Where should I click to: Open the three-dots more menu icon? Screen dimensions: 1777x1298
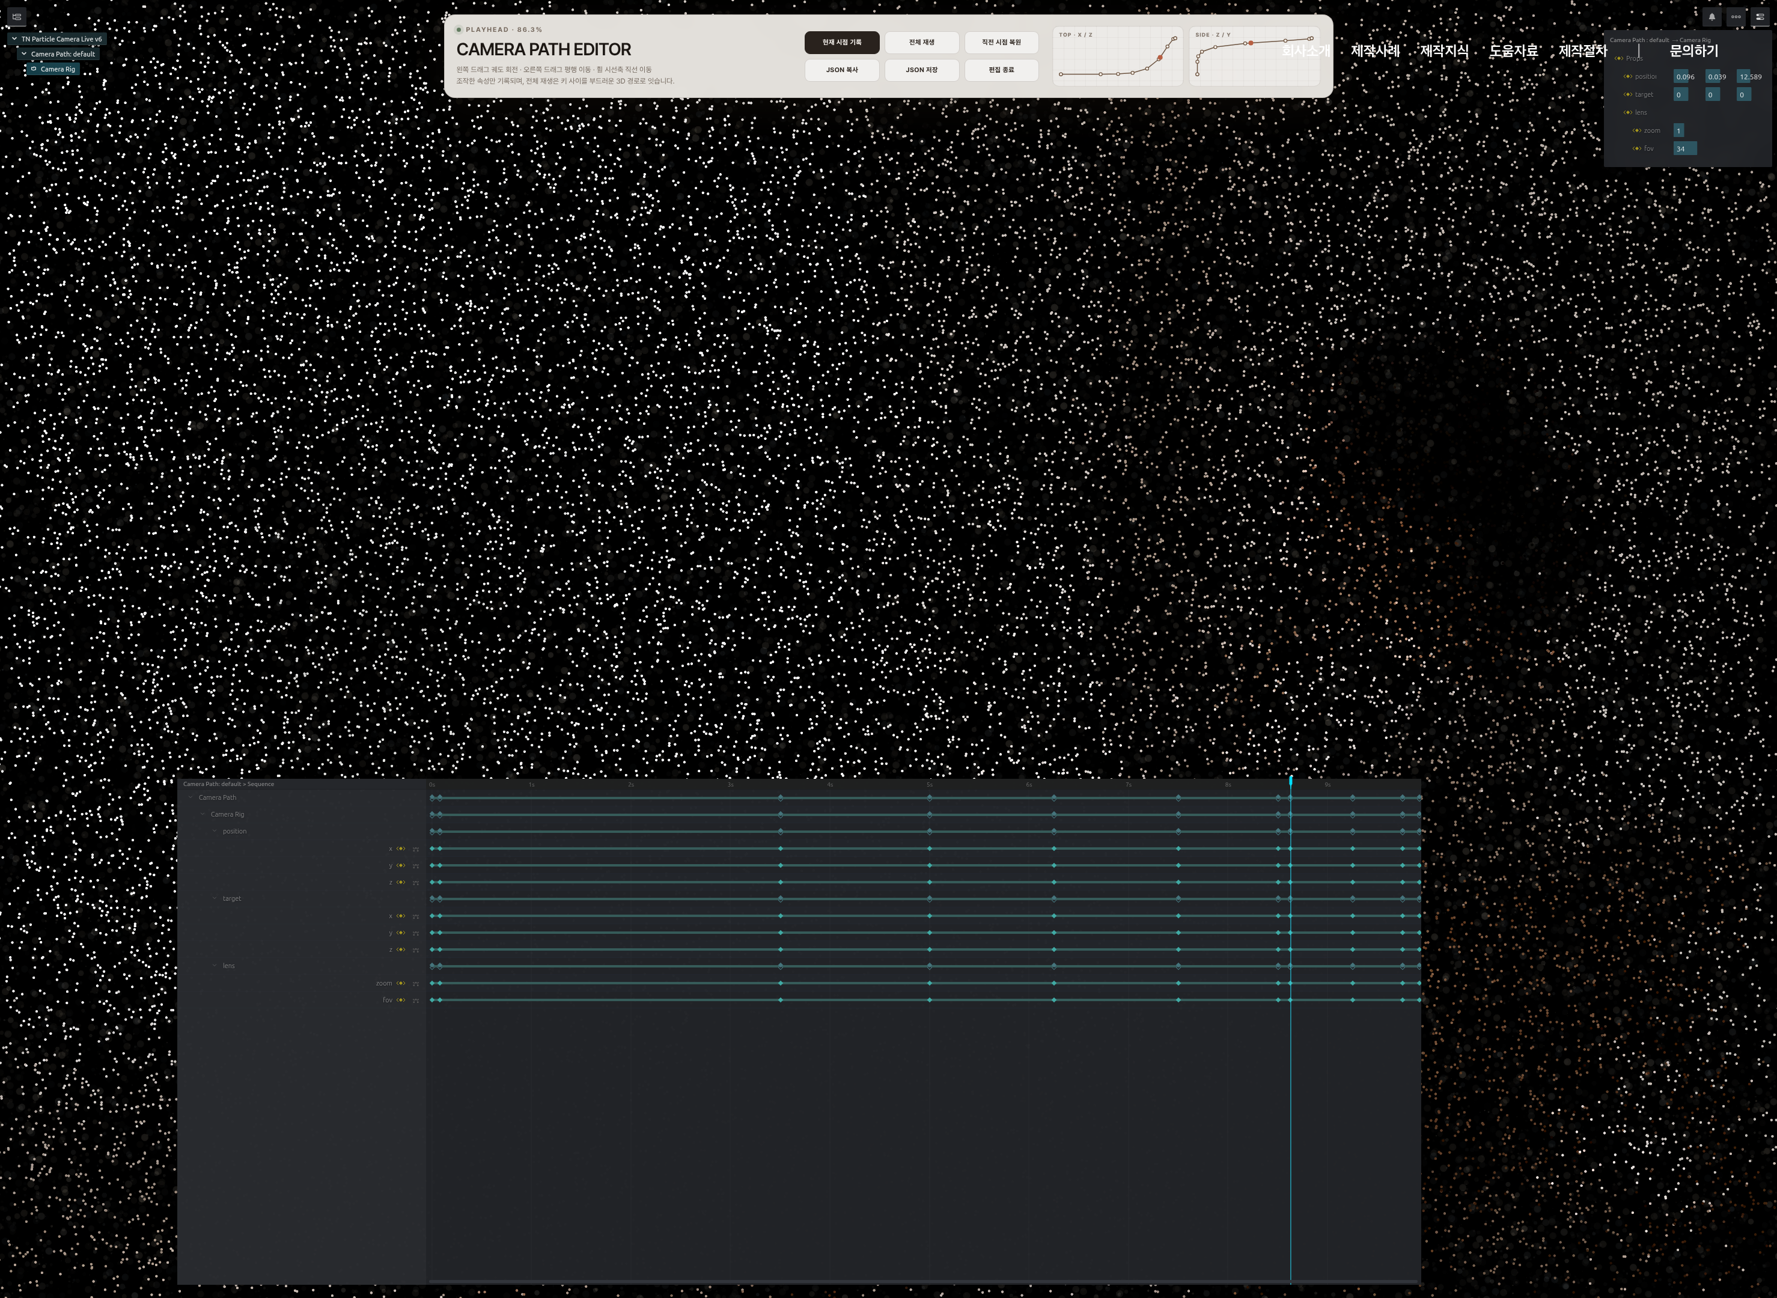1736,16
